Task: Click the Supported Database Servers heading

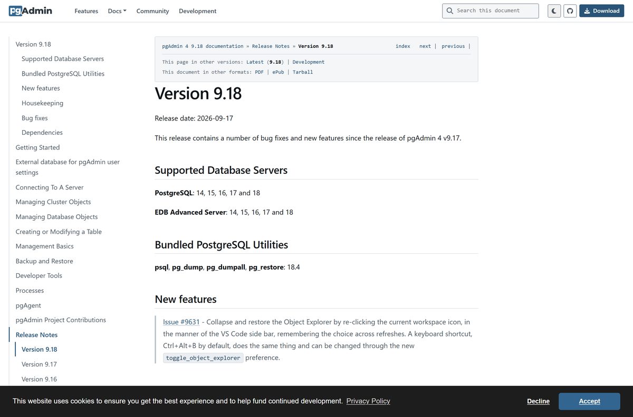Action: (x=221, y=171)
